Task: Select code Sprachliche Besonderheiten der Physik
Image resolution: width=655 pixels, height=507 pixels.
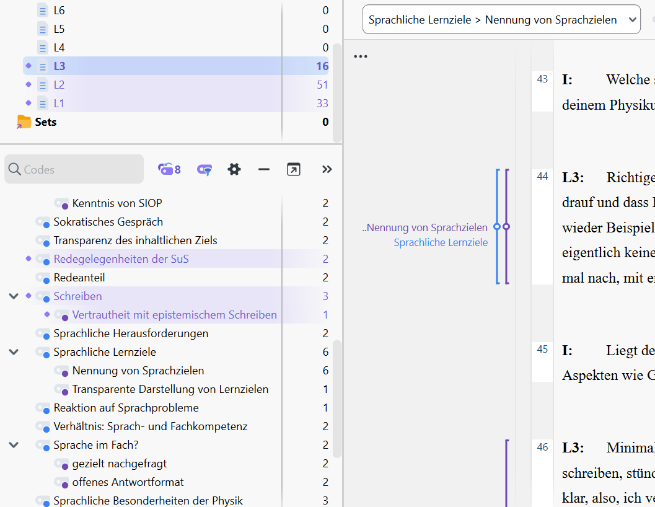Action: (x=148, y=500)
